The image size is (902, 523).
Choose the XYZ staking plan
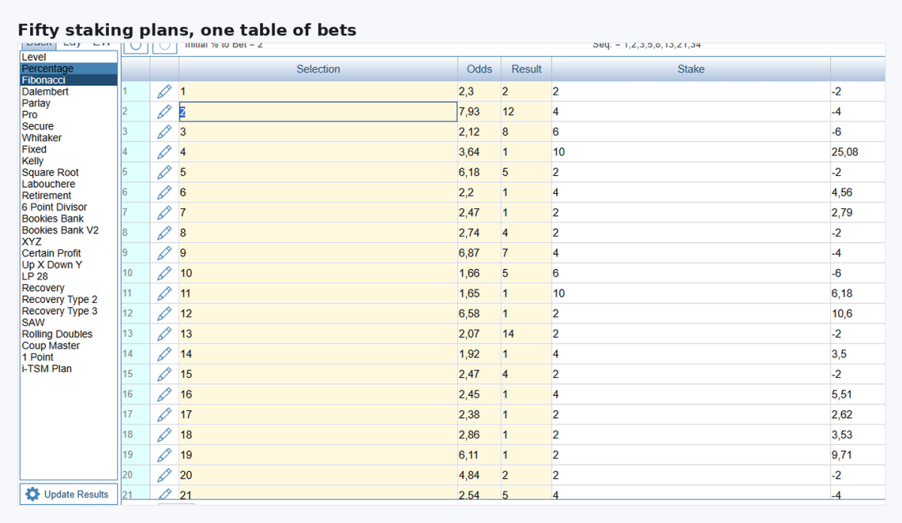click(68, 242)
